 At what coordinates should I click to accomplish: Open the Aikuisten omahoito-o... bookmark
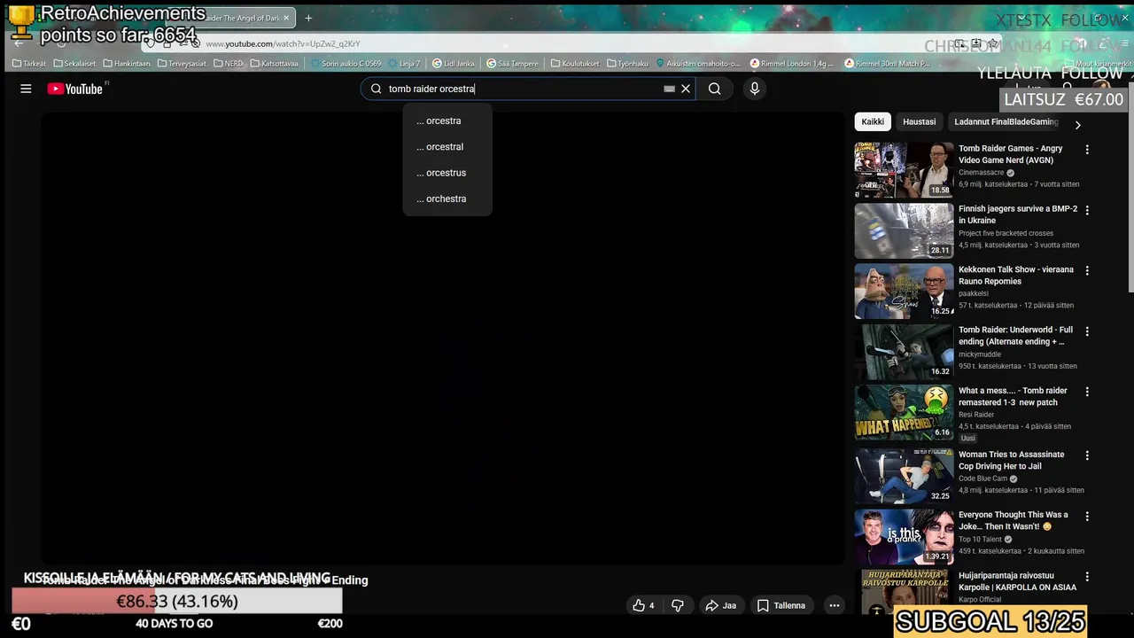[697, 64]
